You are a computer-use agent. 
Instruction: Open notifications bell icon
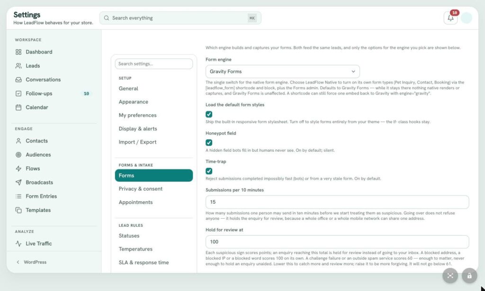[450, 18]
